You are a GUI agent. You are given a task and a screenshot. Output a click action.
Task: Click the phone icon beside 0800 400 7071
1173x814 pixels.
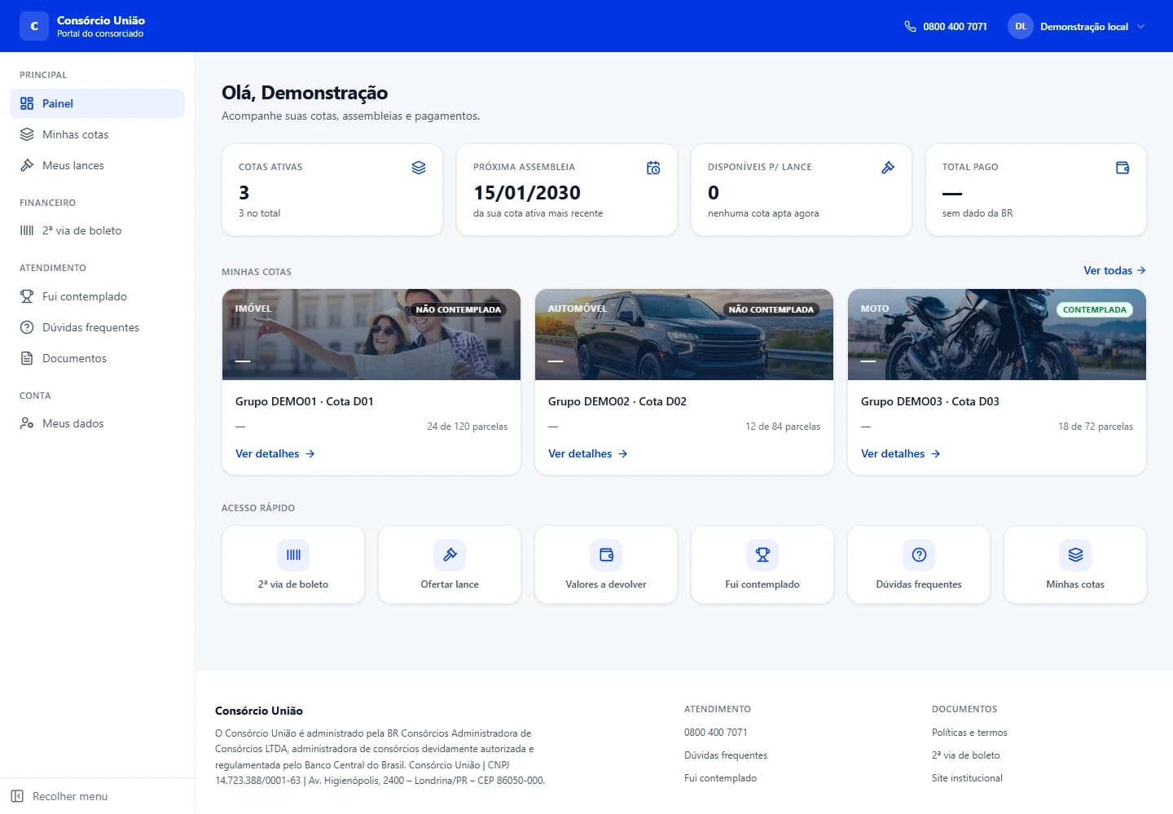tap(910, 26)
